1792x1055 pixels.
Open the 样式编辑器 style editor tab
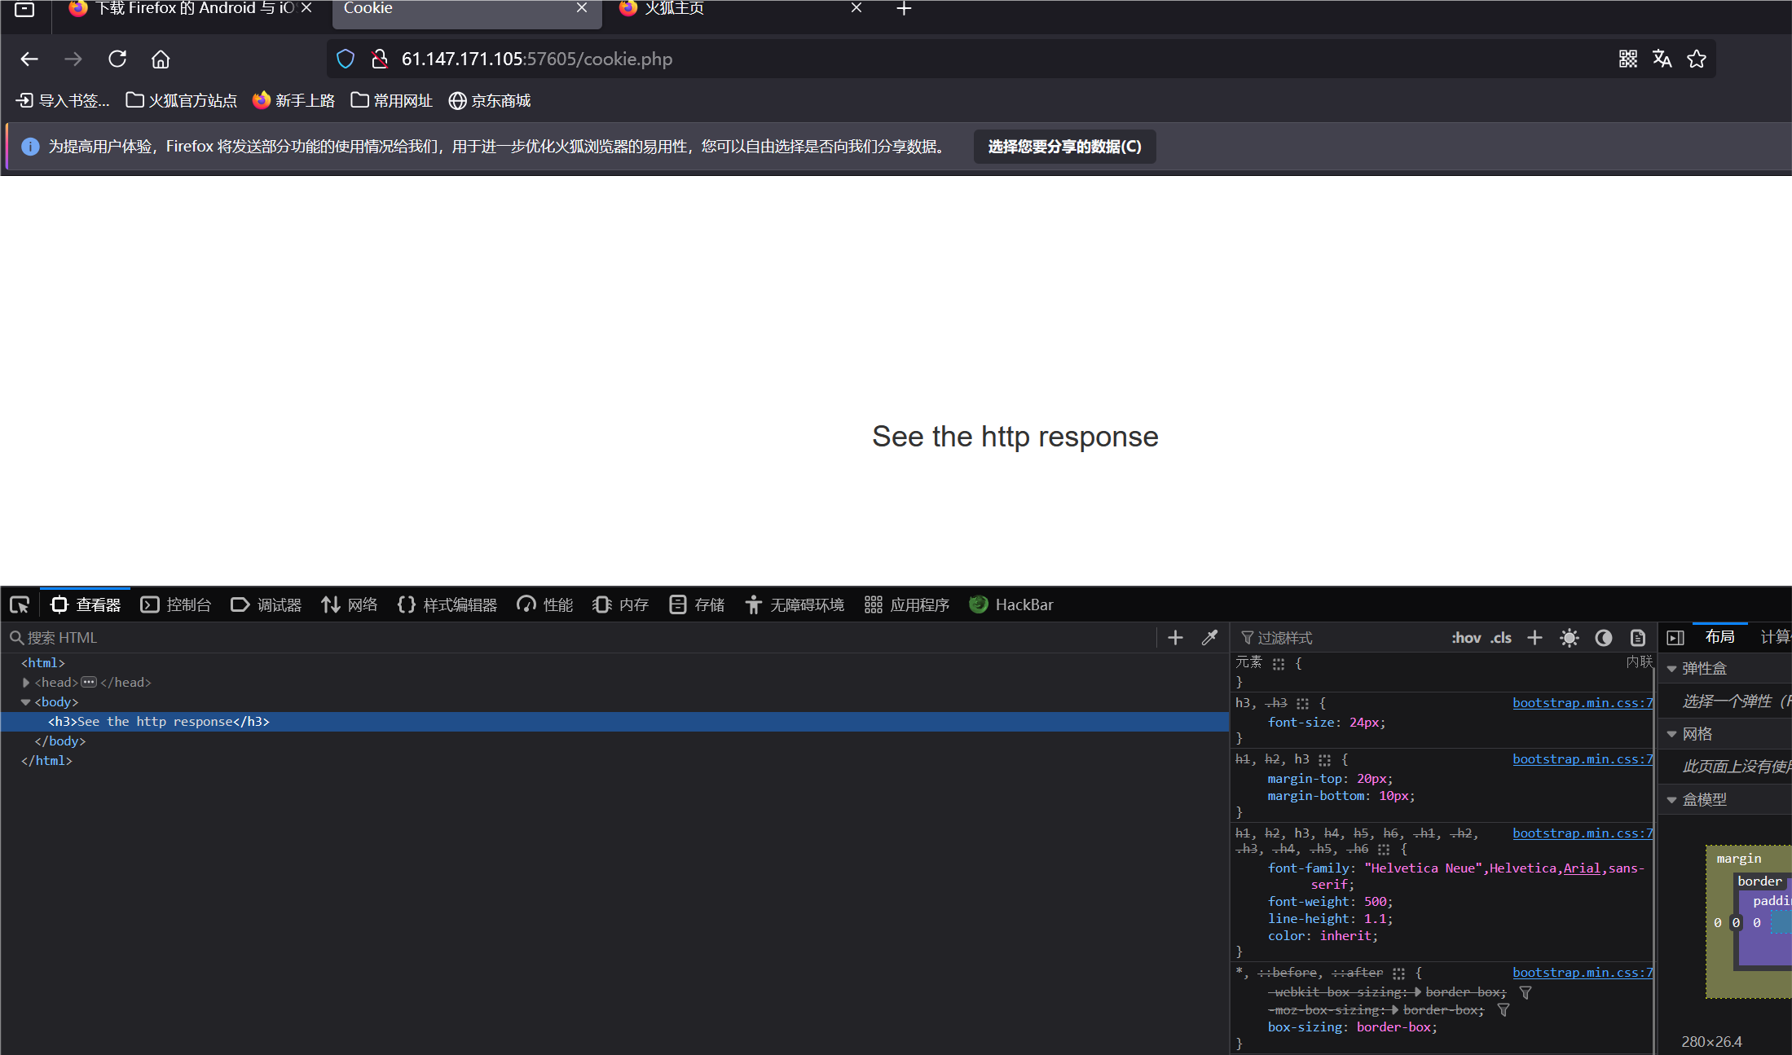447,604
